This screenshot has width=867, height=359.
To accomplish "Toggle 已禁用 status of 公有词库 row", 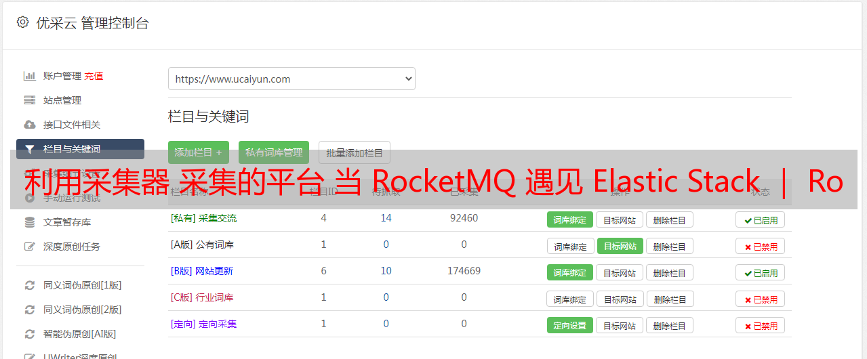I will (x=761, y=246).
